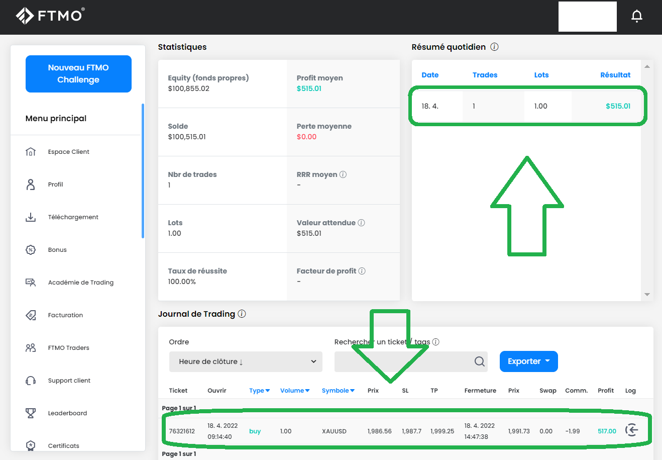This screenshot has height=460, width=662.
Task: Click the info icon beside Résumé quotidien
Action: 494,47
